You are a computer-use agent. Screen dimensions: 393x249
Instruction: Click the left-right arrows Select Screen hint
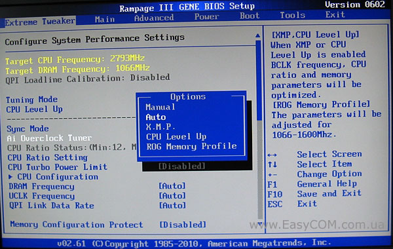click(x=314, y=154)
